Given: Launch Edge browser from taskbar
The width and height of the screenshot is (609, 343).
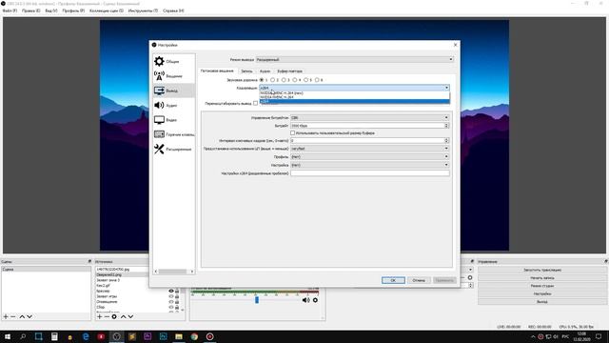Looking at the screenshot, I should [x=86, y=336].
